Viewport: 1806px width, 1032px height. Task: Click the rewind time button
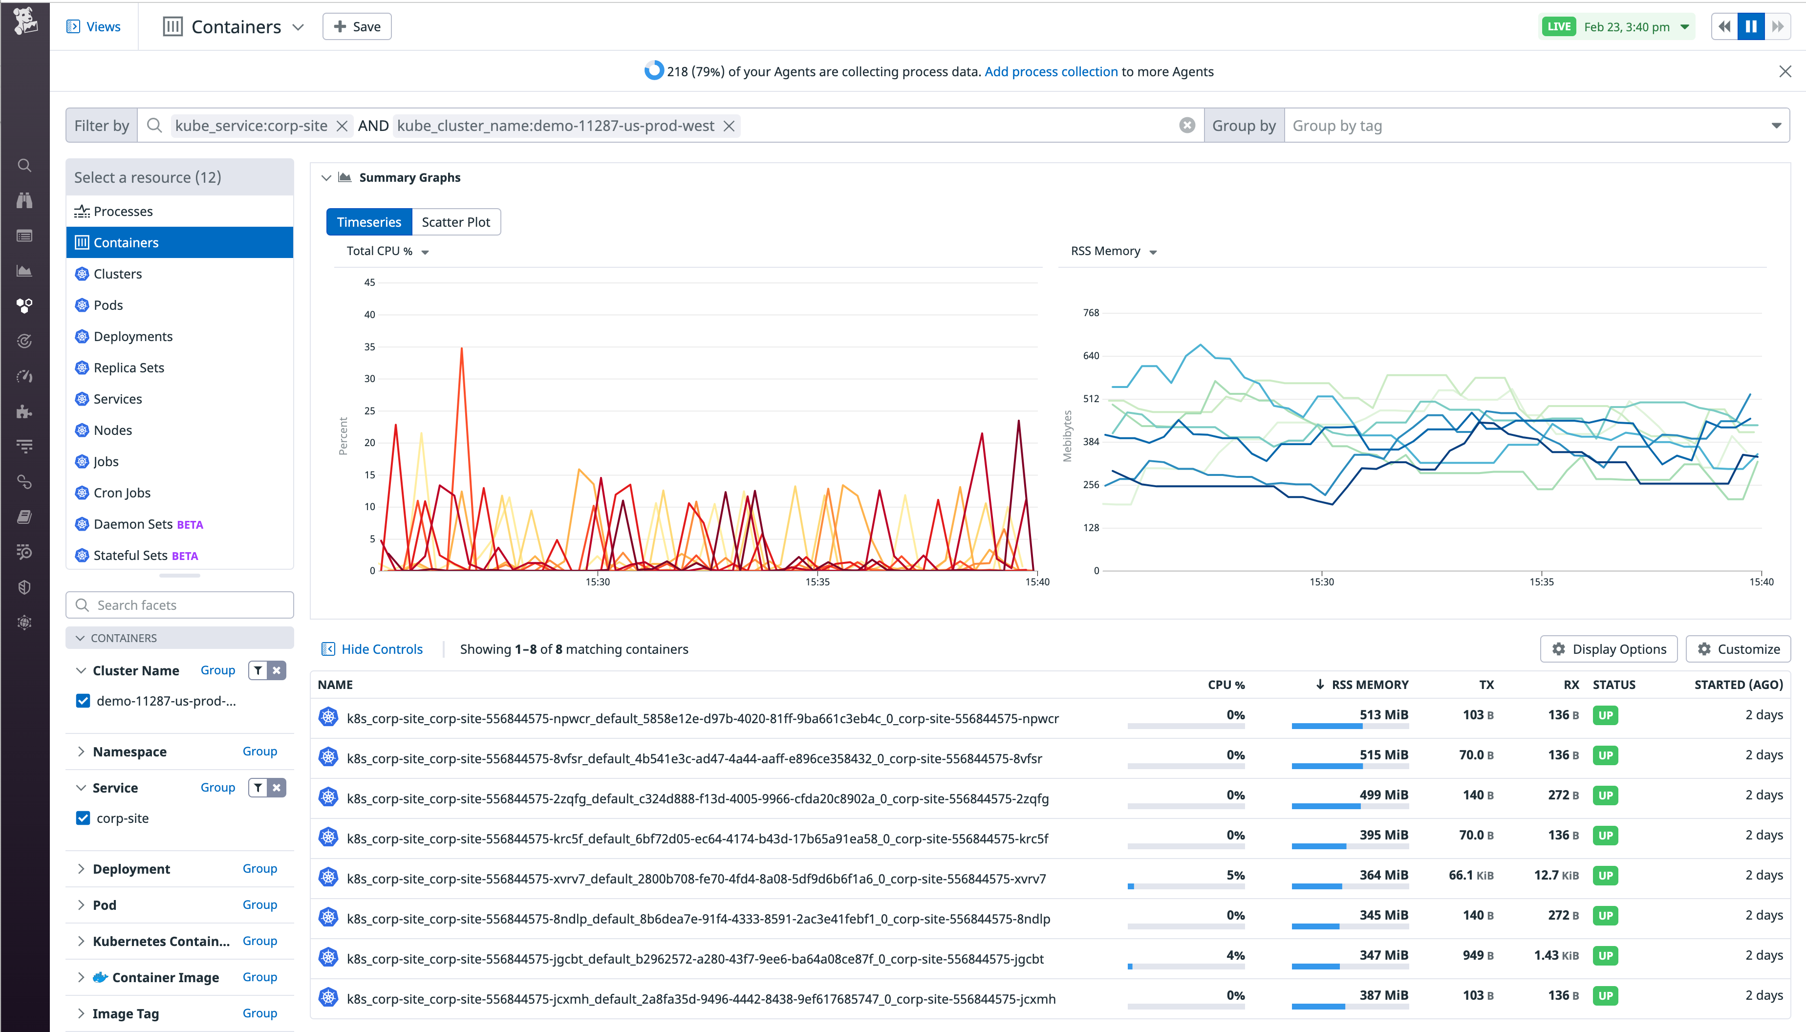tap(1724, 27)
